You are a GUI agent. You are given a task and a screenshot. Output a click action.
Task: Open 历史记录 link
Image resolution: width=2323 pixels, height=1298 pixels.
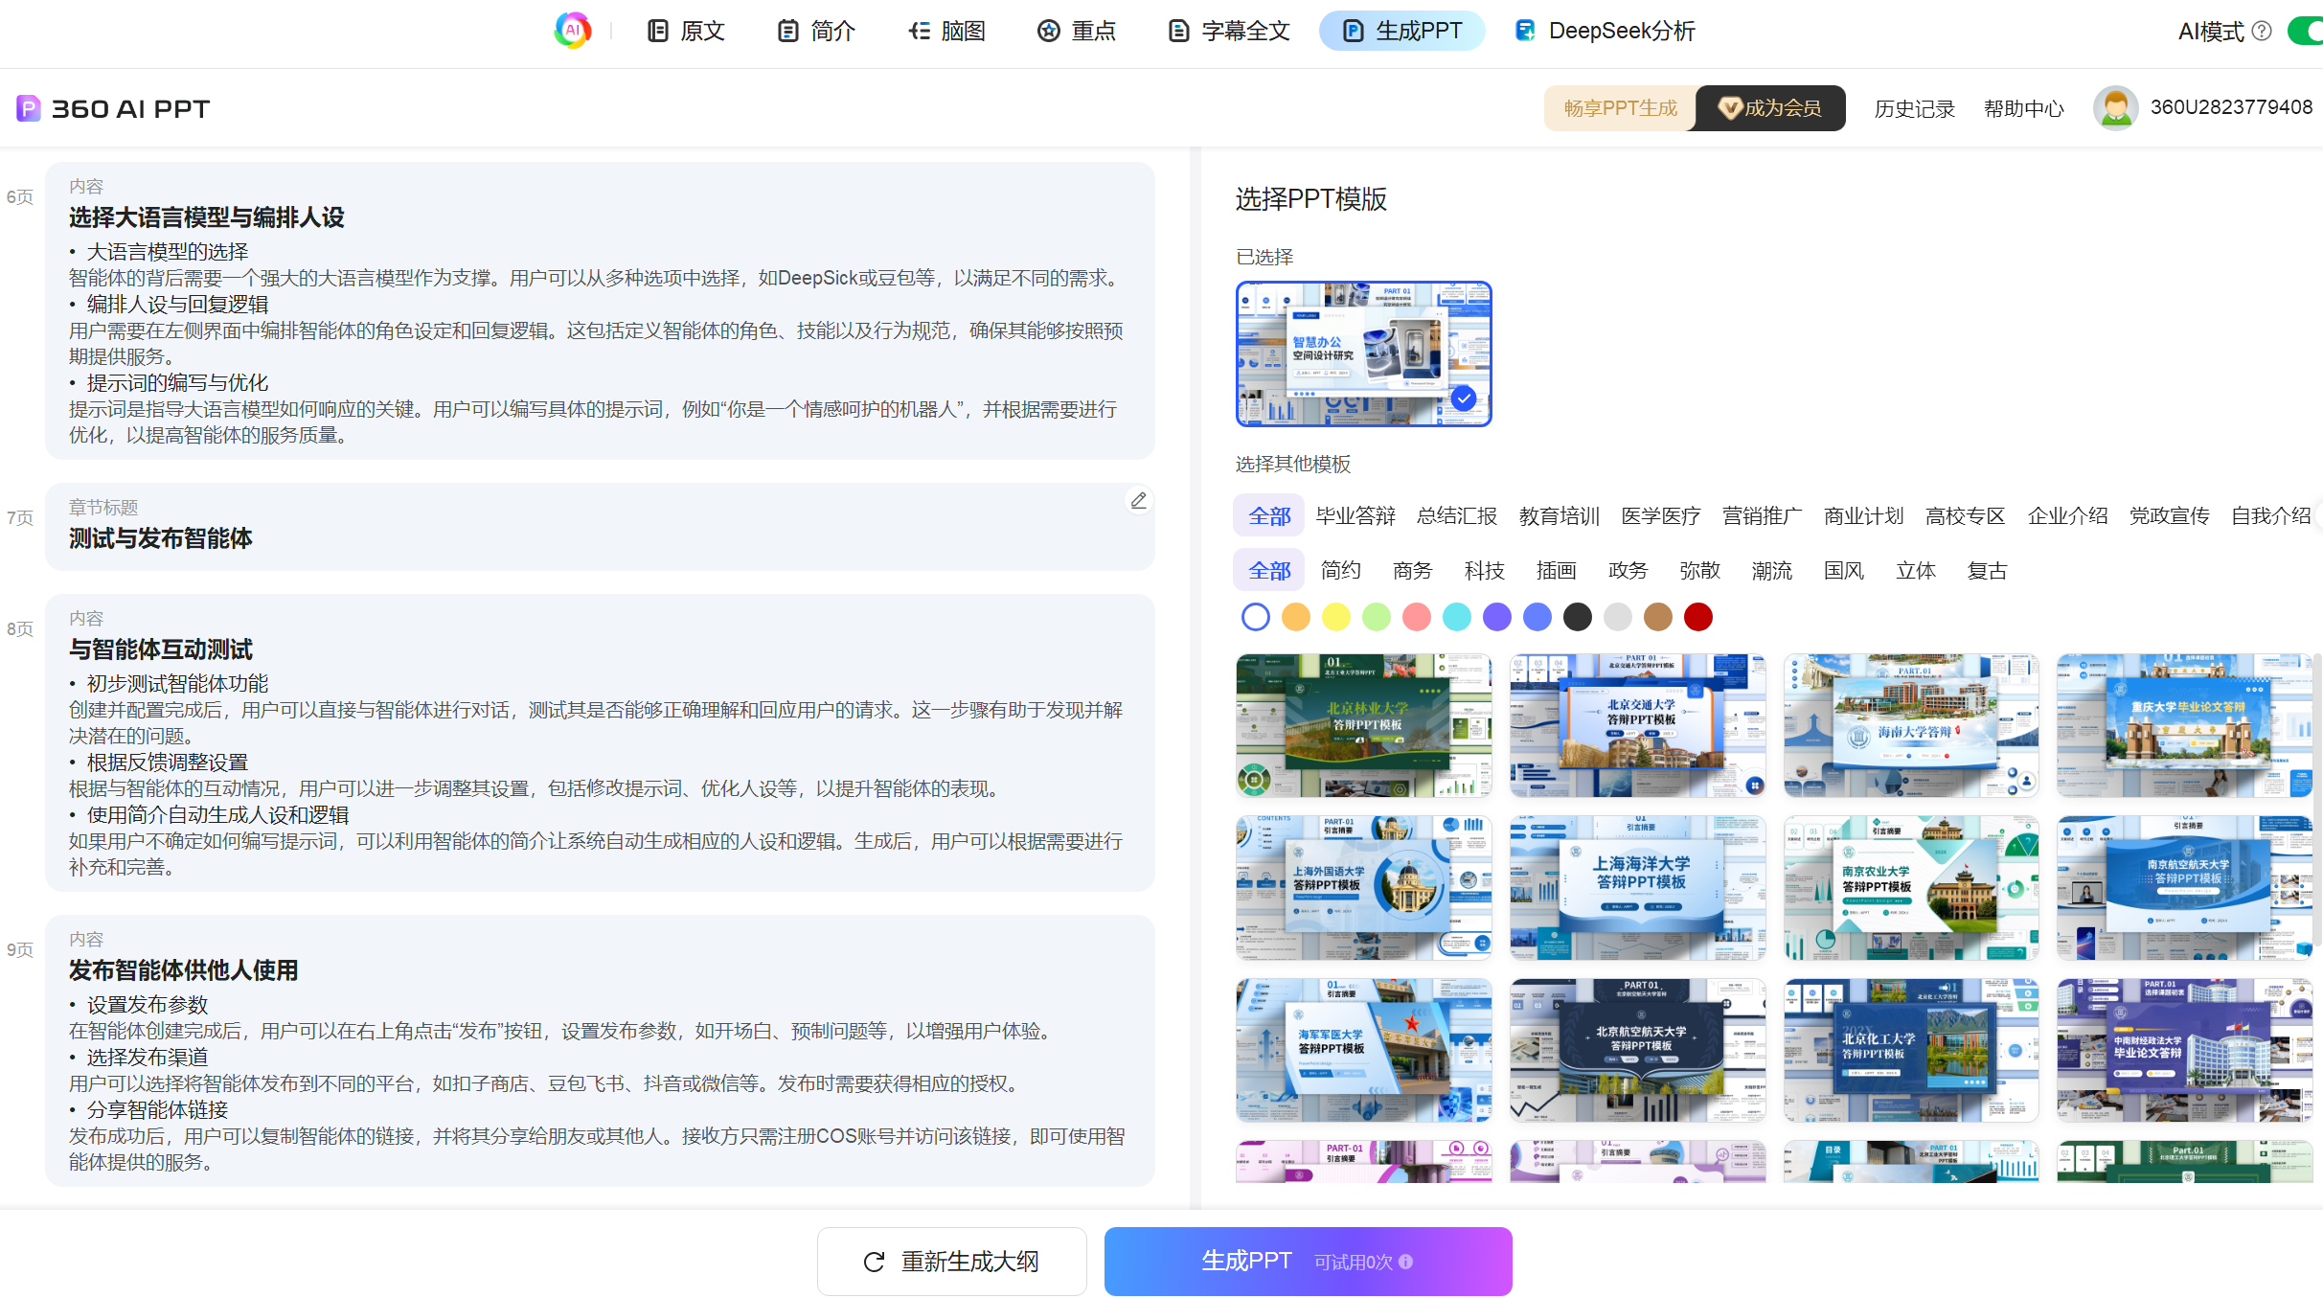(x=1914, y=109)
